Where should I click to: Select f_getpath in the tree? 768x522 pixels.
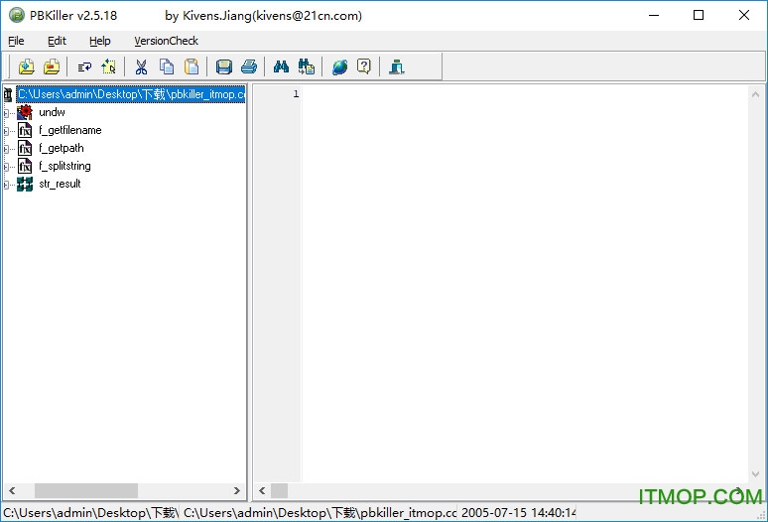click(62, 148)
